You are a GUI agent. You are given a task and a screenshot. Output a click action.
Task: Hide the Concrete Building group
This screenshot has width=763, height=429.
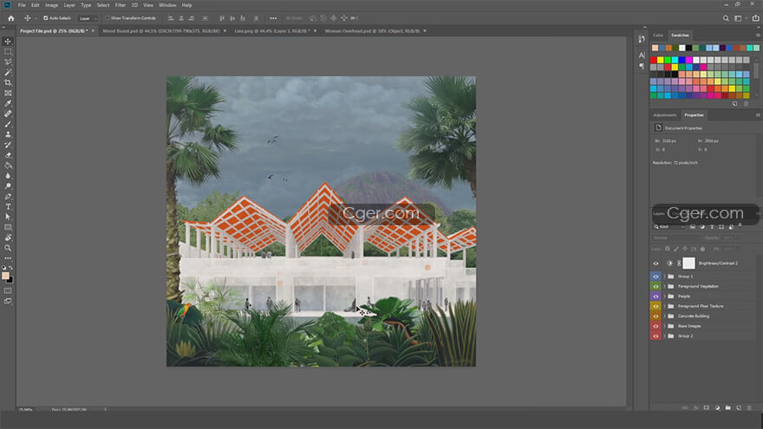tap(655, 316)
